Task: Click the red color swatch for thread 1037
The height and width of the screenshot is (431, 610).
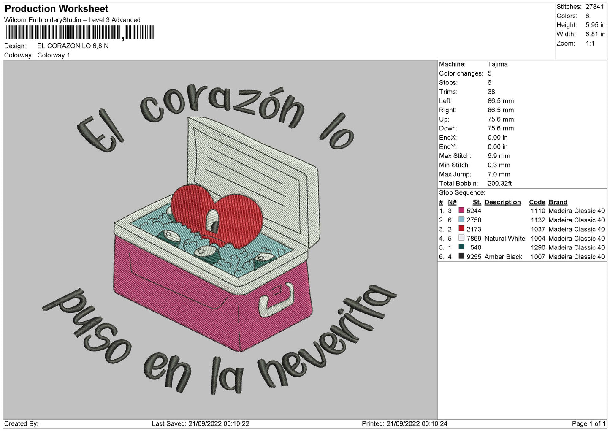Action: pyautogui.click(x=461, y=229)
